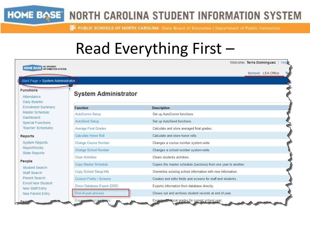Open Teacher Schedules link
Screen dimensions: 310x232
pyautogui.click(x=38, y=128)
